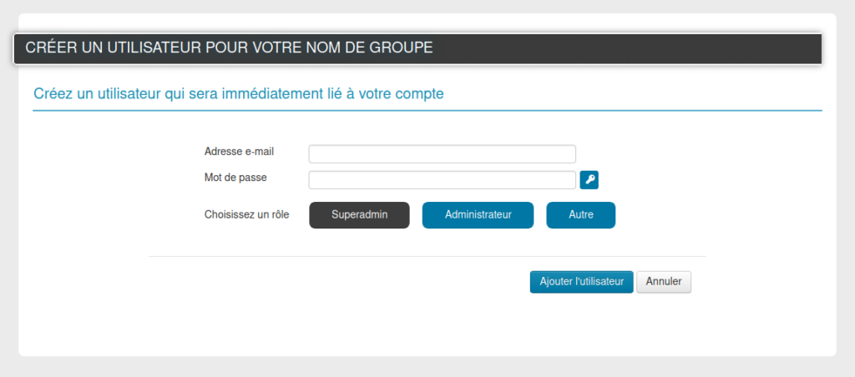Screen dimensions: 855x377
Task: Click the Ajouter l'utilisateur button
Action: pyautogui.click(x=582, y=282)
